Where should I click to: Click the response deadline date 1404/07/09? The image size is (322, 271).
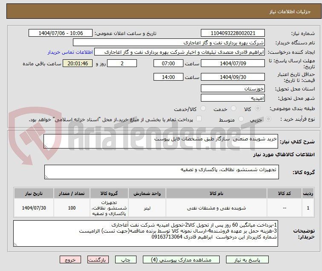pos(233,63)
